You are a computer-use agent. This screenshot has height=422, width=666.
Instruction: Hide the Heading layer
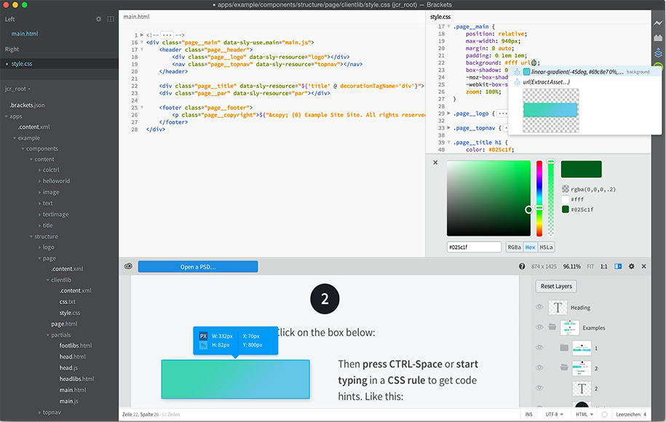(539, 307)
